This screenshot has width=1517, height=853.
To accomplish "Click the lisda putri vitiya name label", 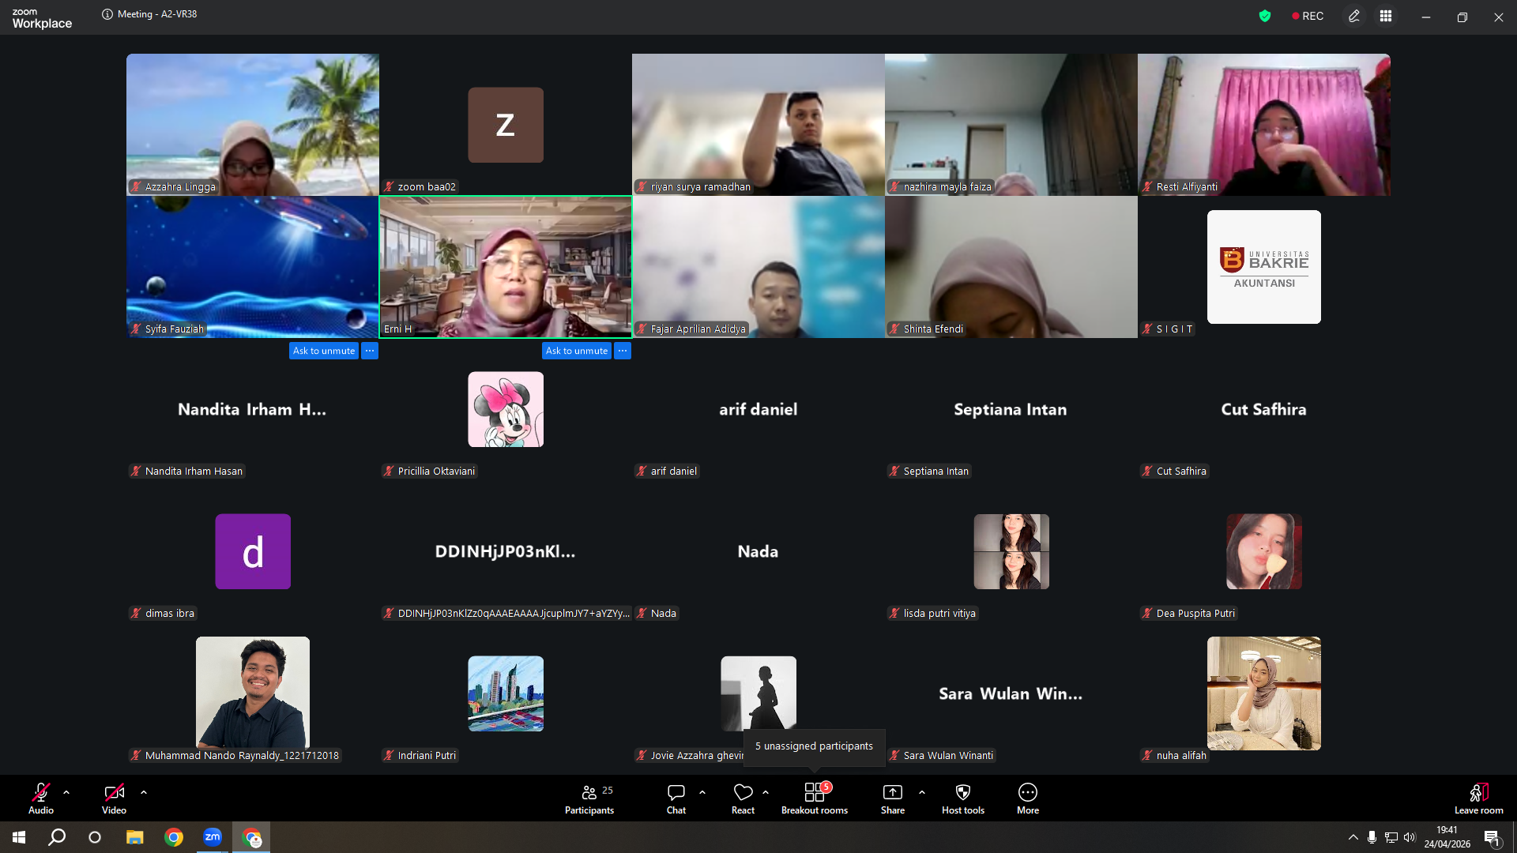I will pos(933,614).
